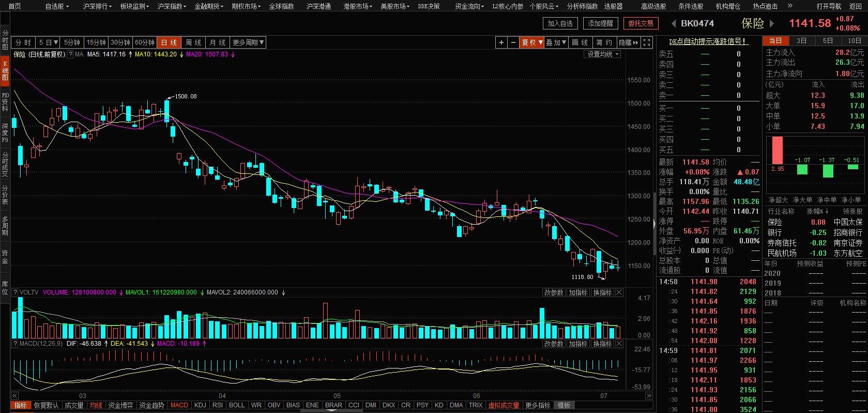Click the 加入自选 button
The image size is (868, 413).
(x=560, y=23)
